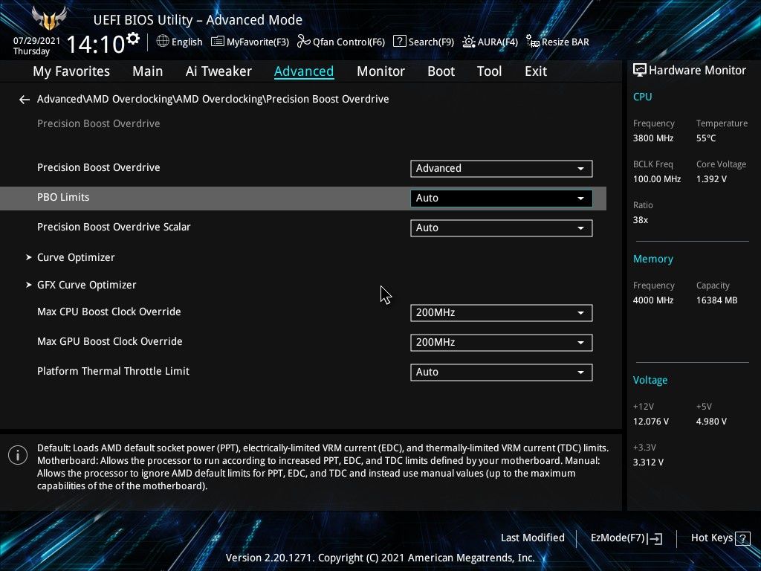Go to the Exit tab
Screen dimensions: 761x571
(x=536, y=71)
